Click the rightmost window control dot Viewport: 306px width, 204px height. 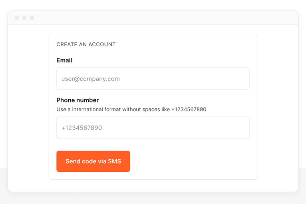coord(32,18)
